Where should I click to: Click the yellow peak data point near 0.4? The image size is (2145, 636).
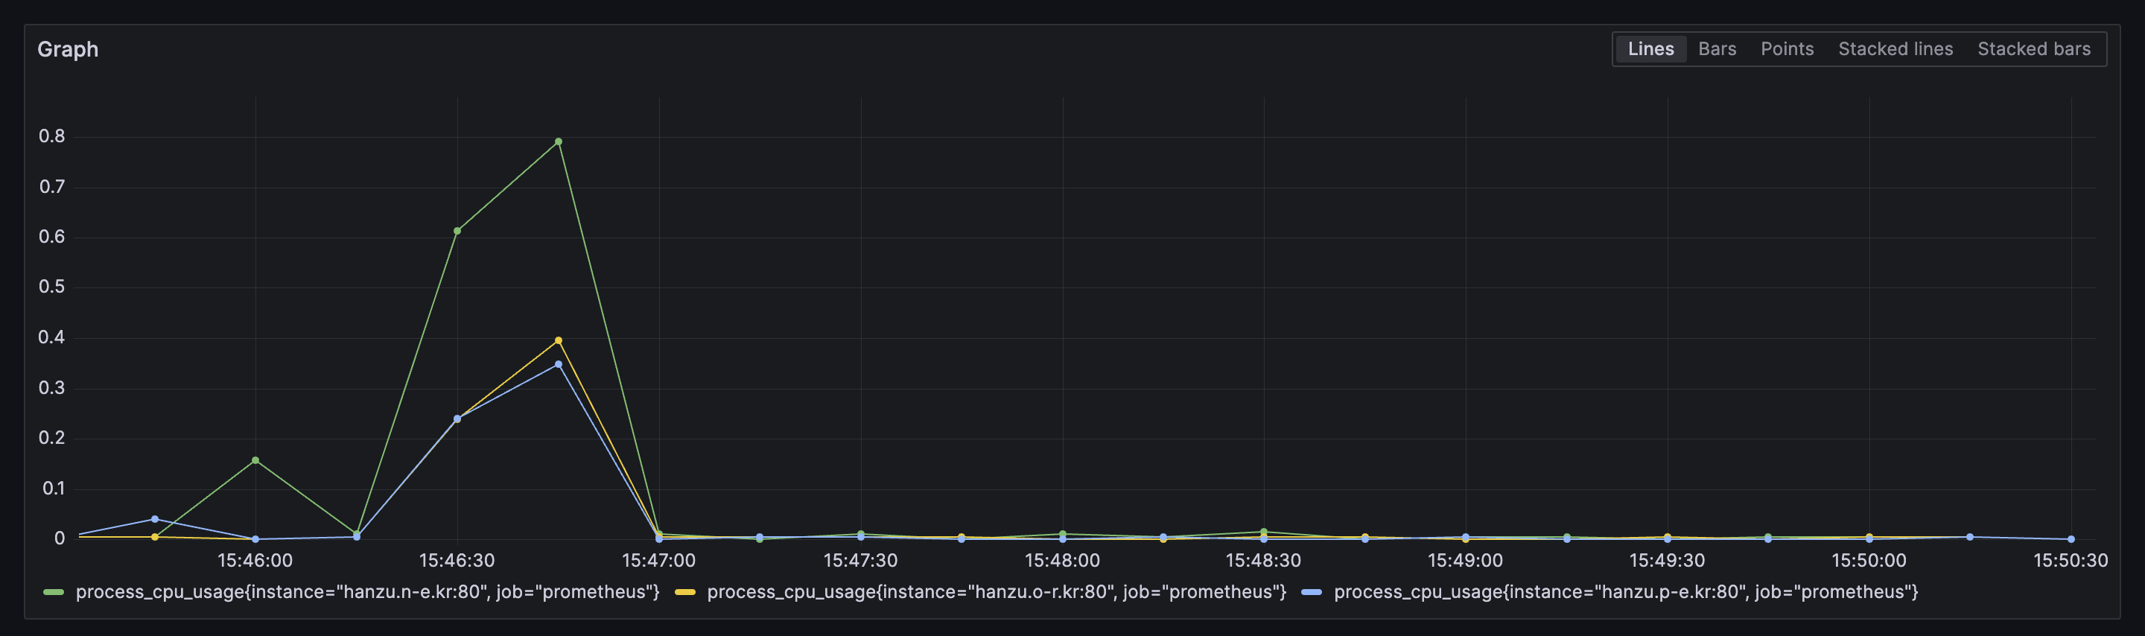(558, 340)
